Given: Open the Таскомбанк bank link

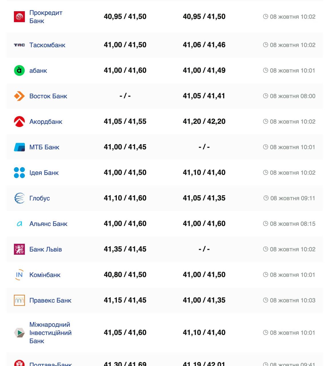Looking at the screenshot, I should [x=47, y=45].
